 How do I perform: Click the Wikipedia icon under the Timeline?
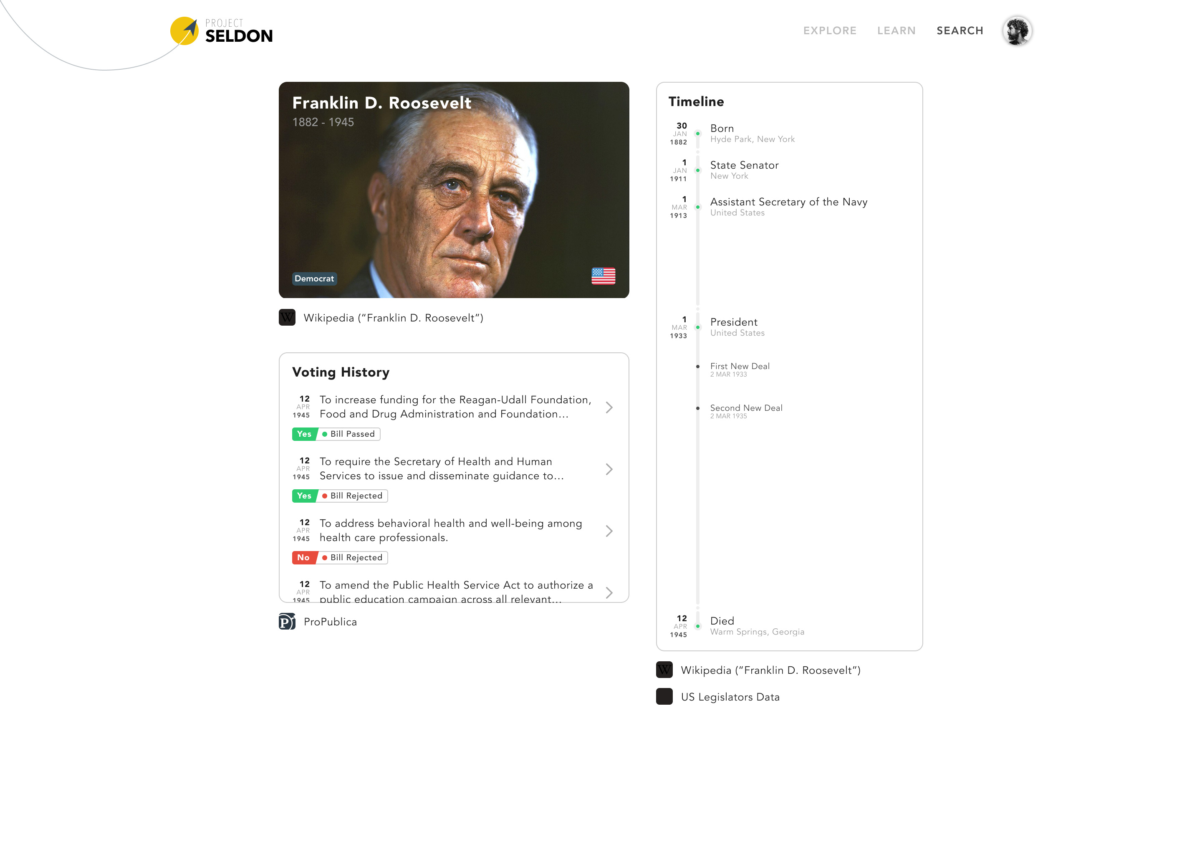point(665,670)
